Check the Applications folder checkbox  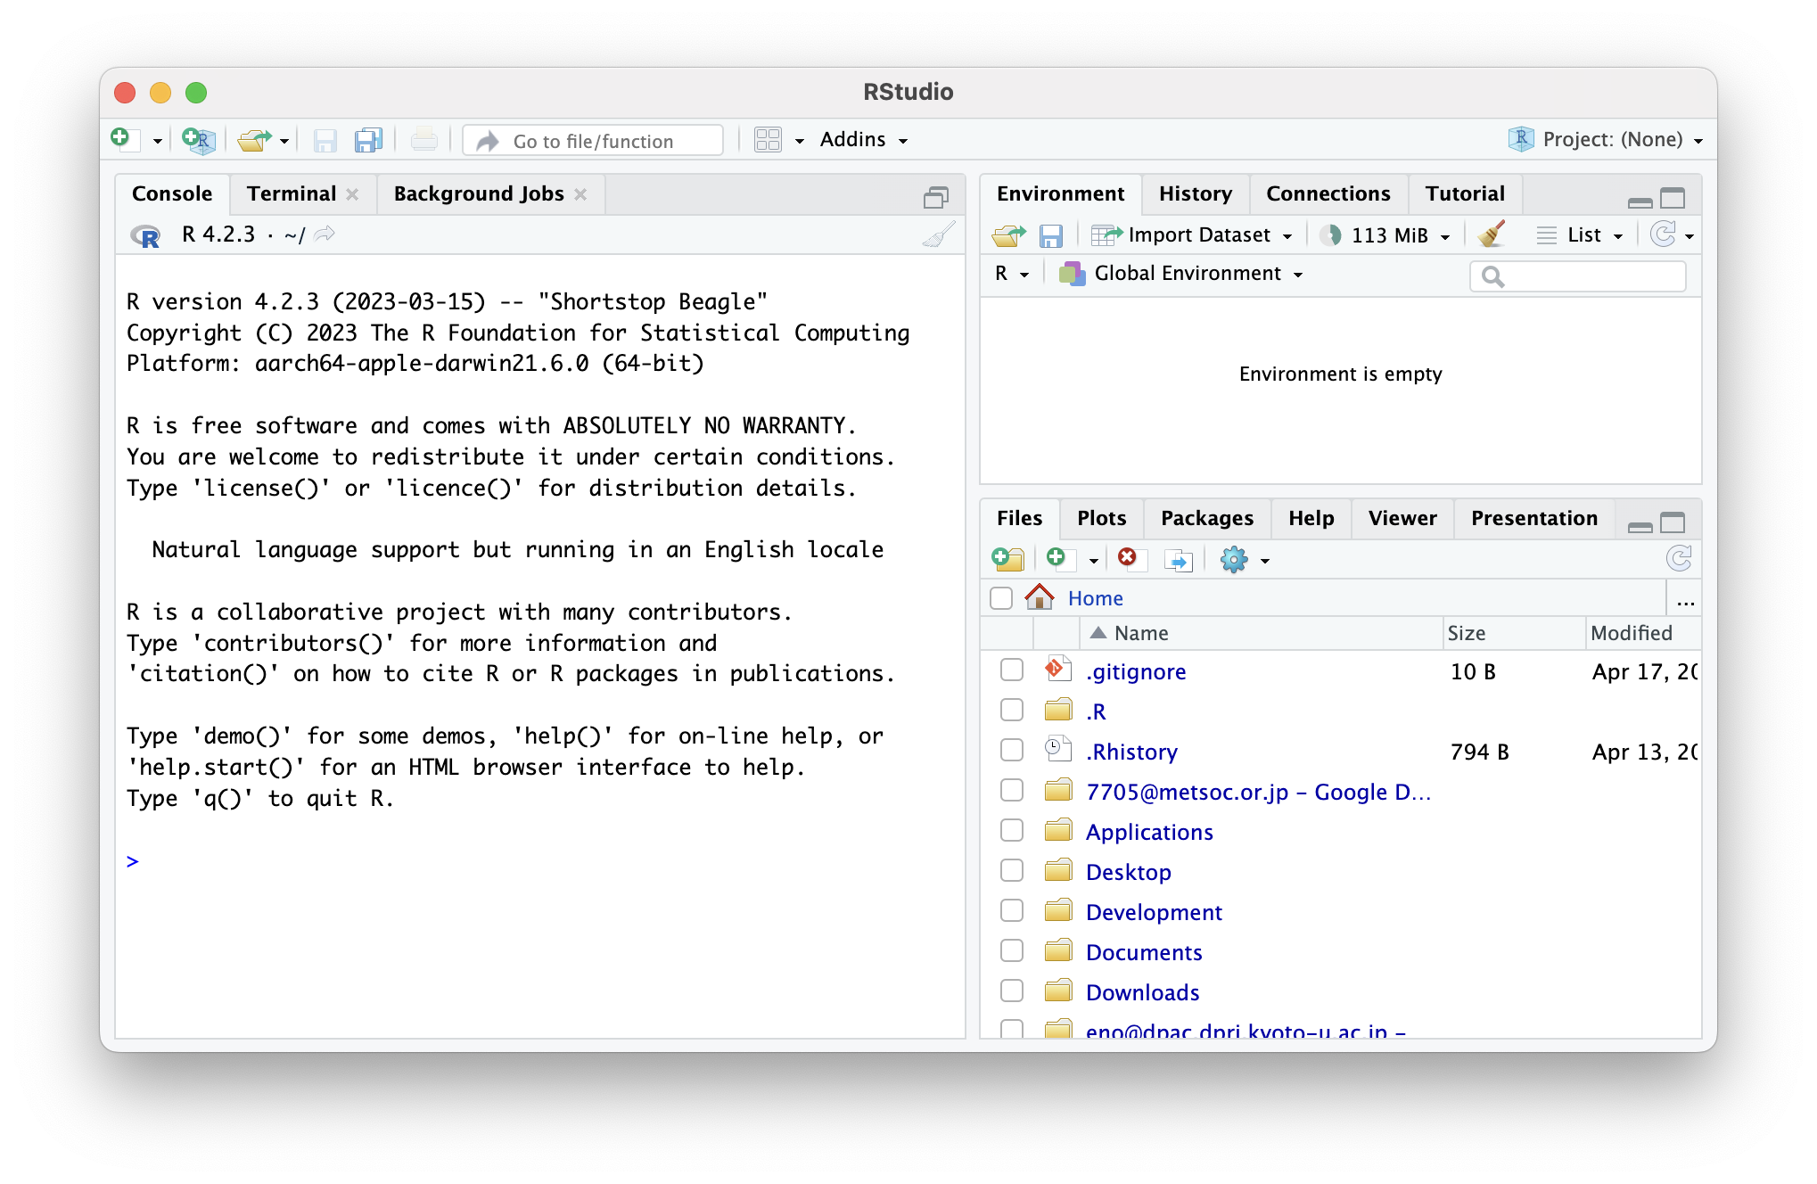[1012, 830]
